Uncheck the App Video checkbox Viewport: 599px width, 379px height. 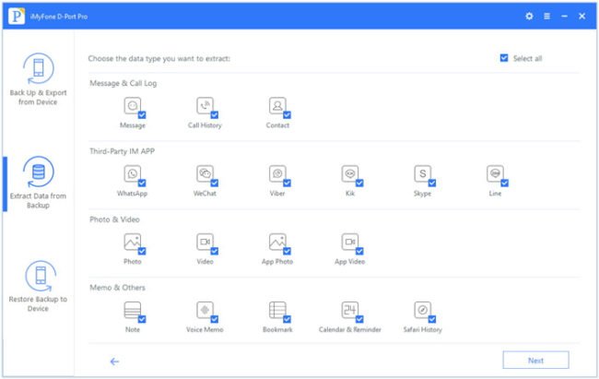tap(359, 251)
